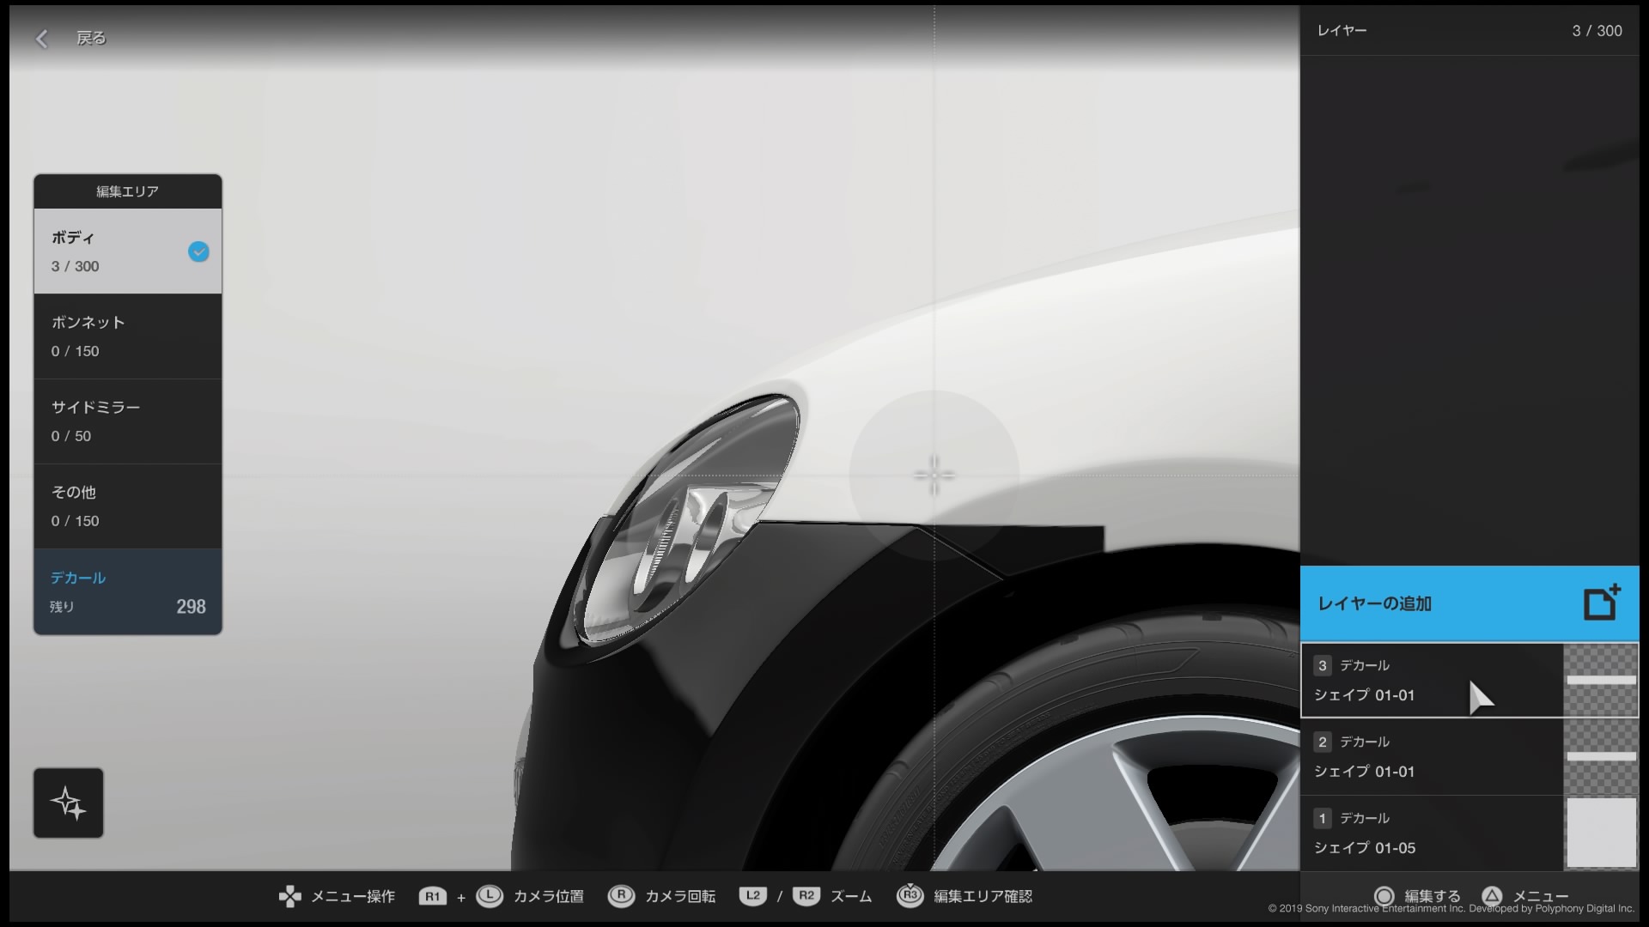Click the R1 button icon

click(x=432, y=896)
